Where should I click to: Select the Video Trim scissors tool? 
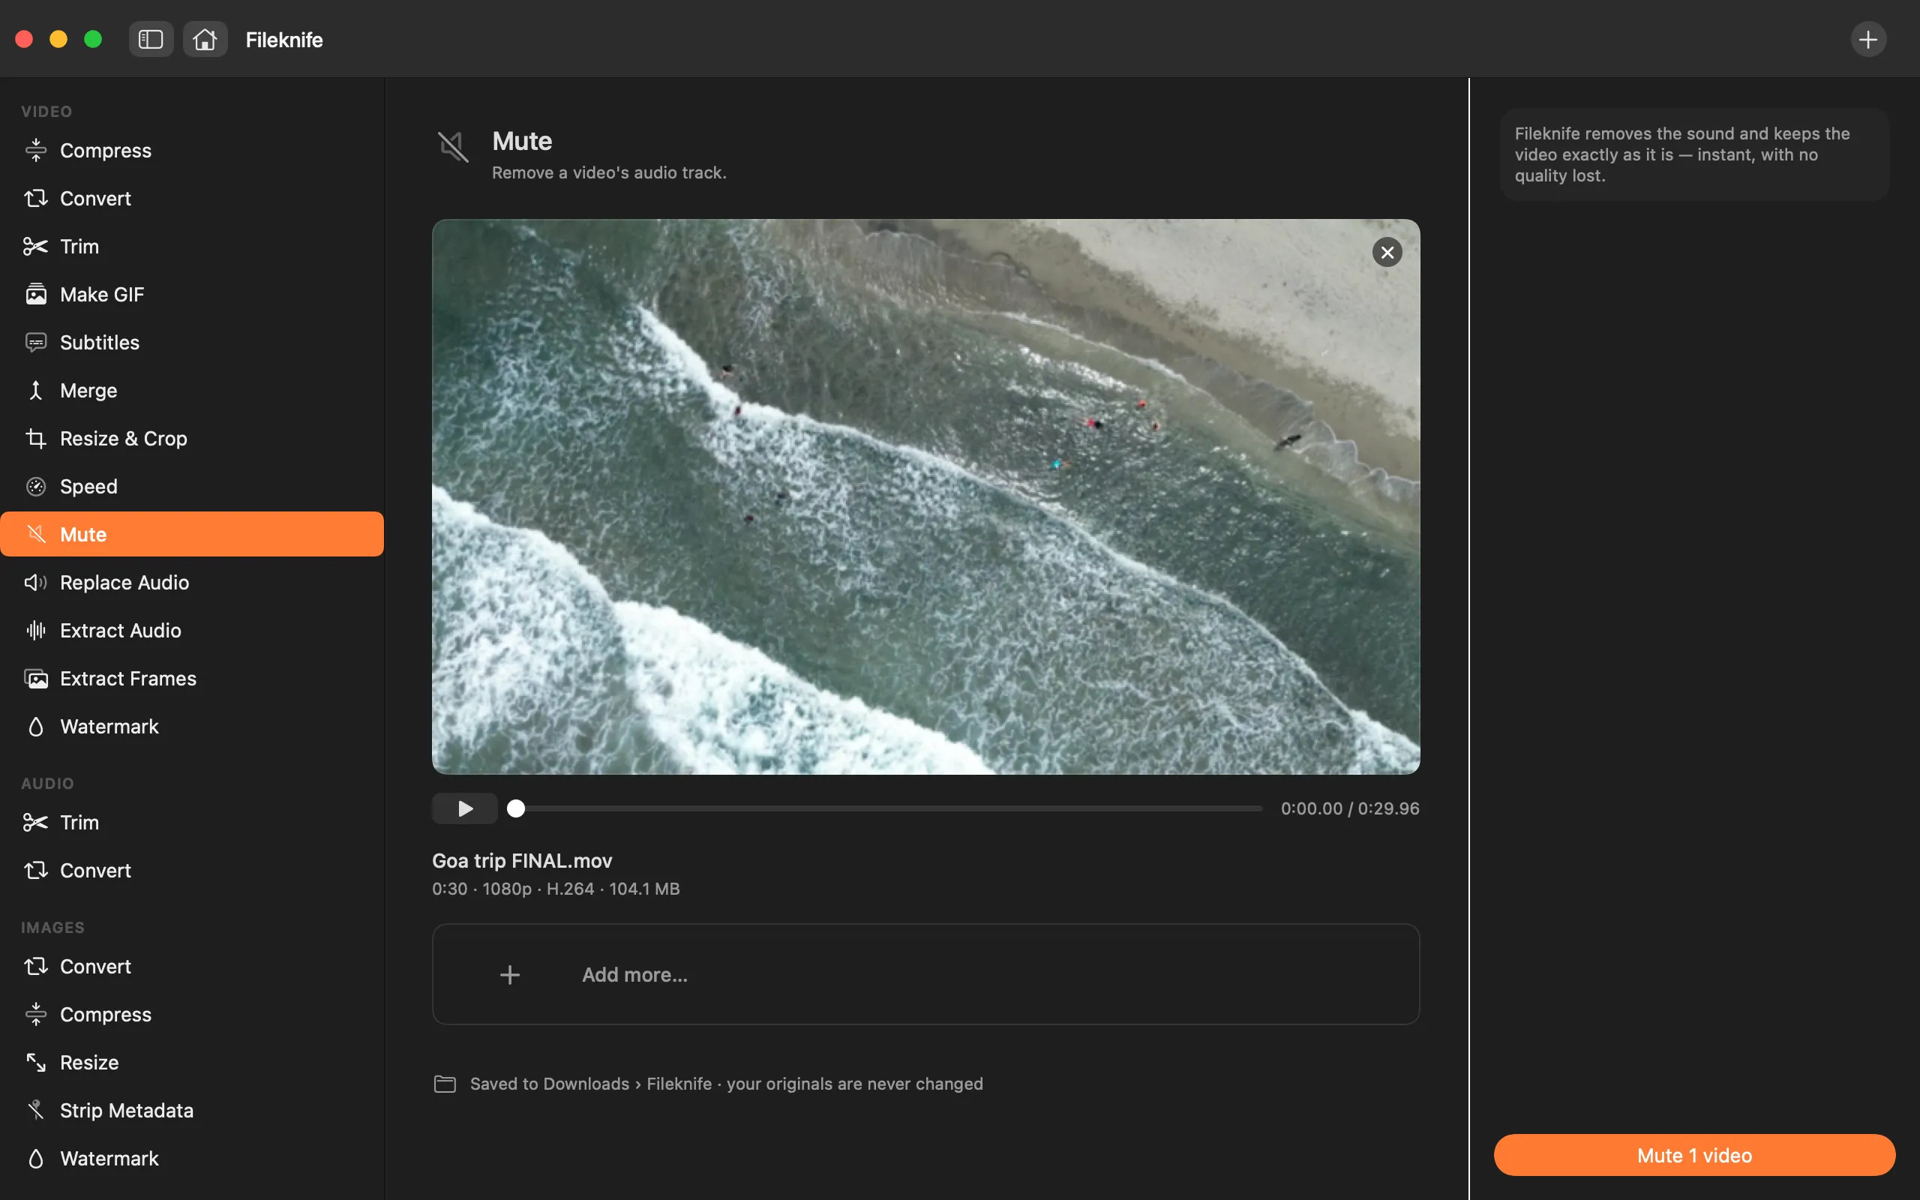192,246
